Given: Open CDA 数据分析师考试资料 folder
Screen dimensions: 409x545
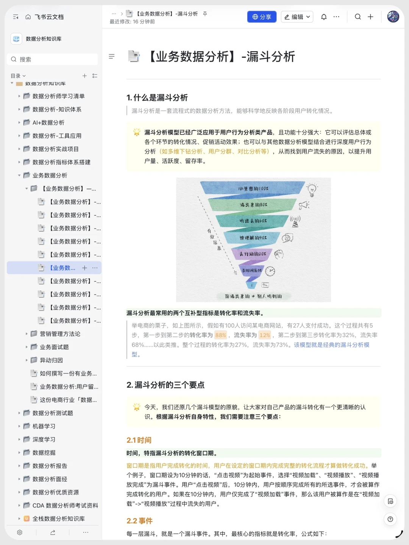Looking at the screenshot, I should 65,506.
